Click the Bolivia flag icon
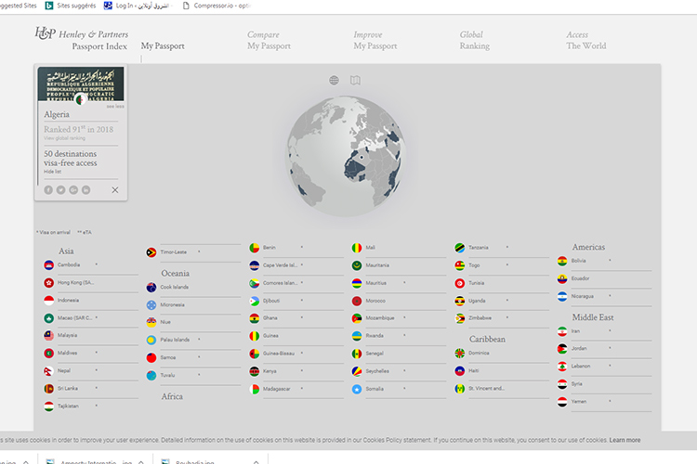697x464 pixels. 562,261
